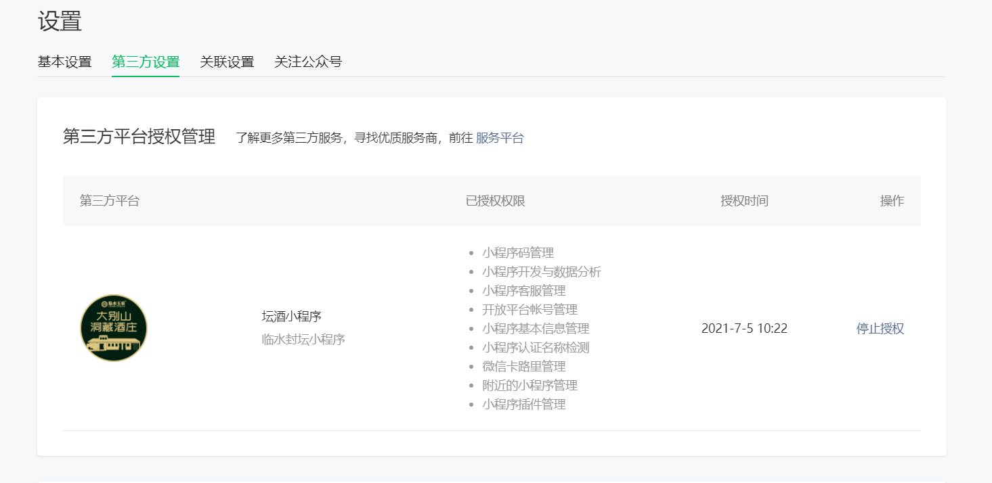Click the 小程序码管理 permission item

click(x=518, y=253)
